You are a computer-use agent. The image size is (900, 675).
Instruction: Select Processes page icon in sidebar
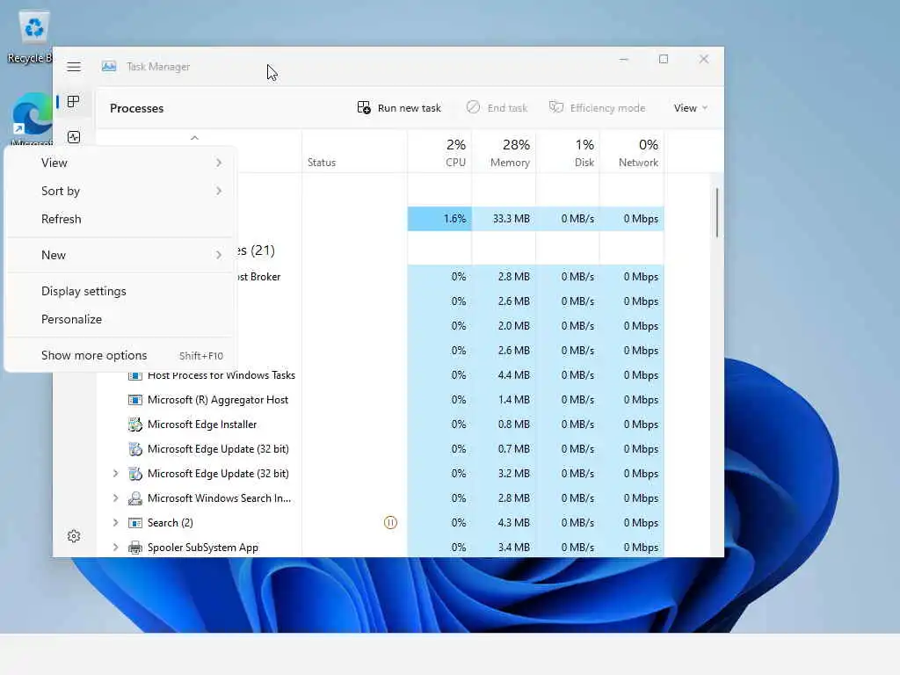click(x=74, y=102)
